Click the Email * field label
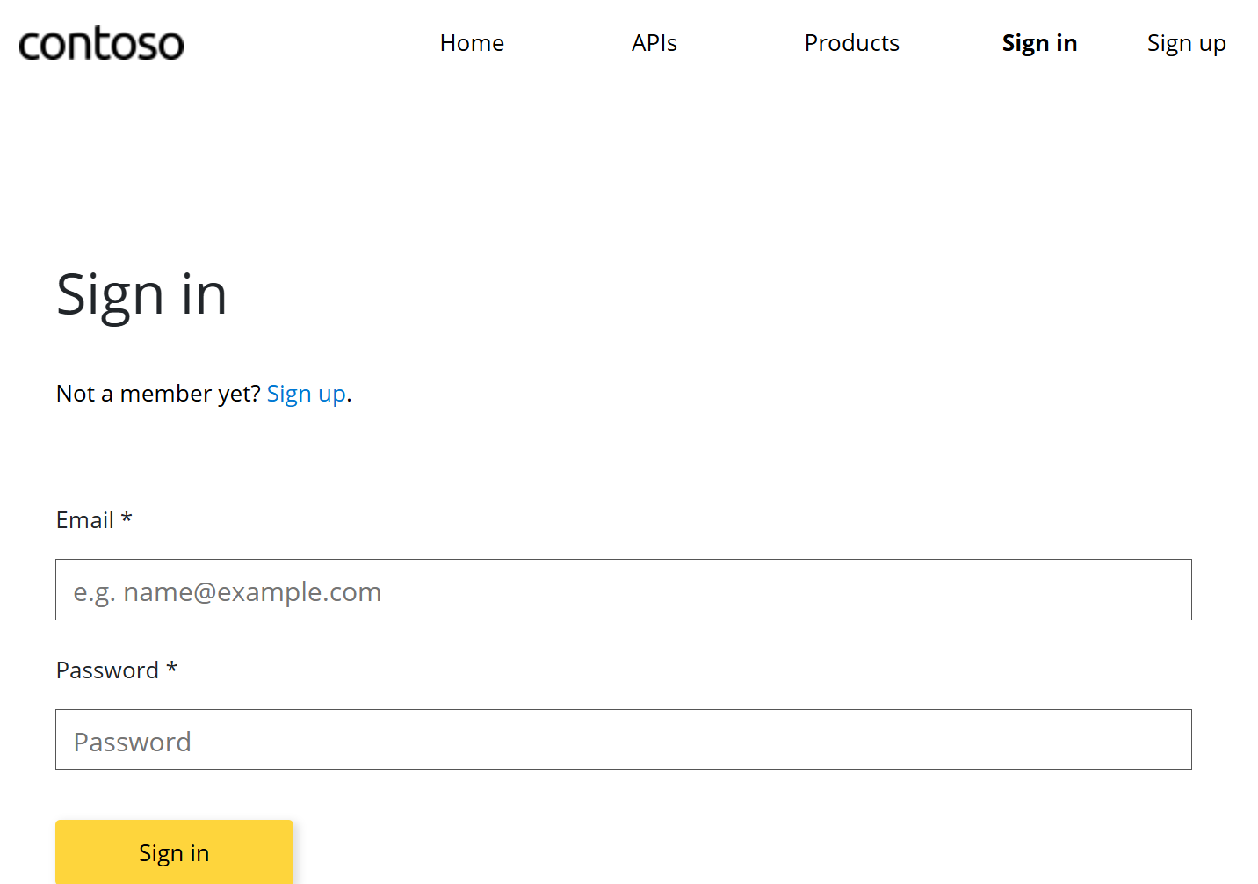This screenshot has height=884, width=1258. point(94,520)
